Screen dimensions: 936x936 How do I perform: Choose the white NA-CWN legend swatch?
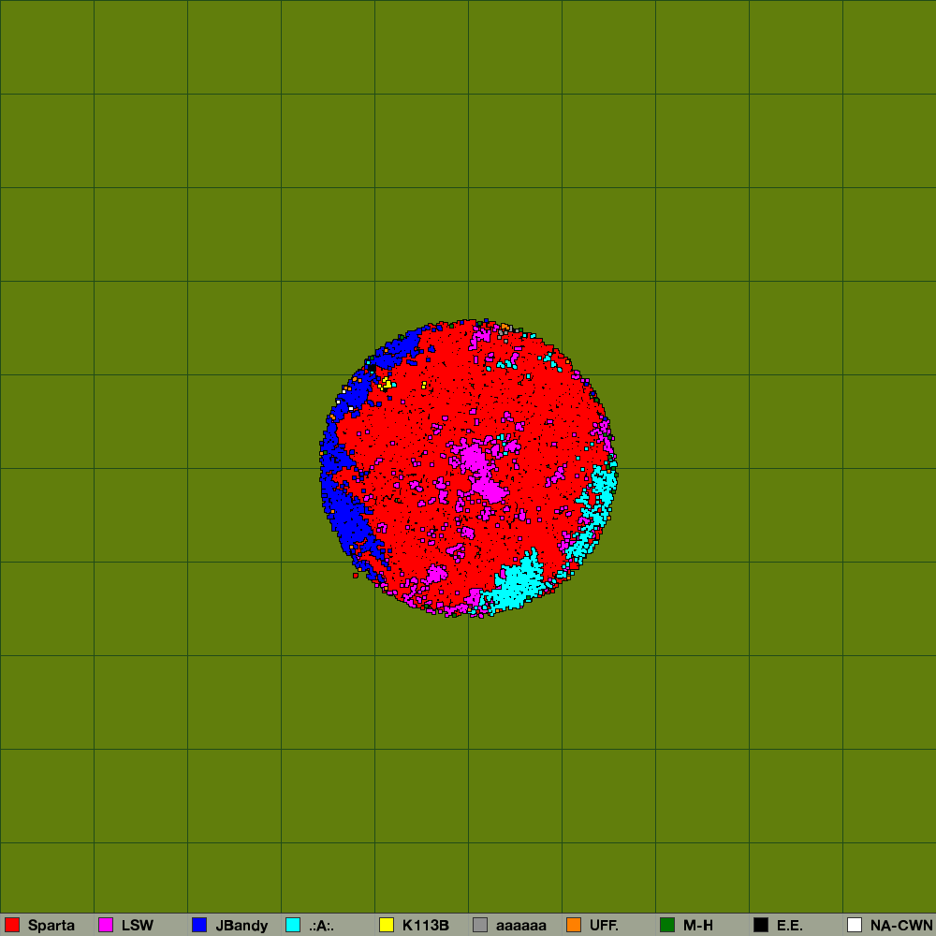(855, 925)
